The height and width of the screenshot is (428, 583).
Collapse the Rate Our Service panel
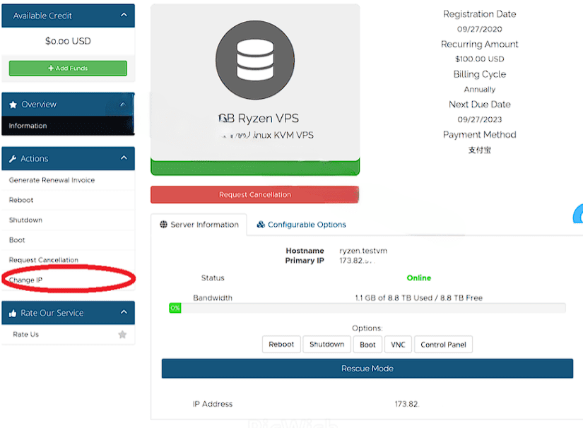tap(124, 312)
